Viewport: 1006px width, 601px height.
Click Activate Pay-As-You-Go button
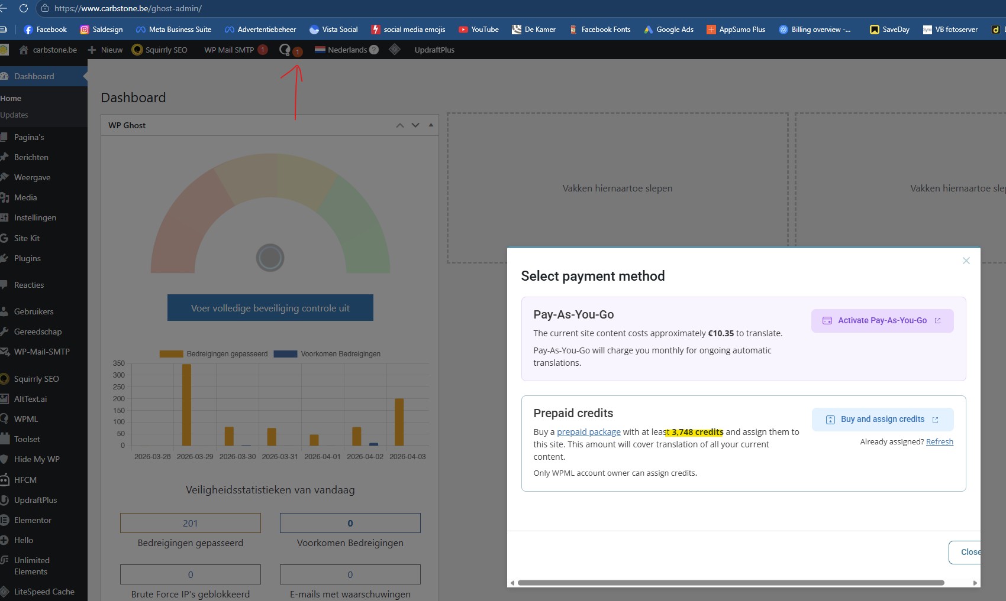coord(882,321)
